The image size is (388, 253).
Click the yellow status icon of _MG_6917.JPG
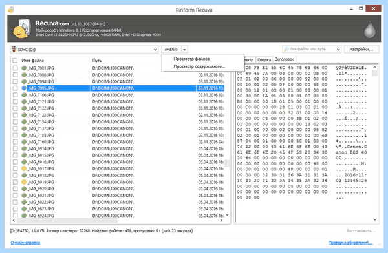coord(24,168)
